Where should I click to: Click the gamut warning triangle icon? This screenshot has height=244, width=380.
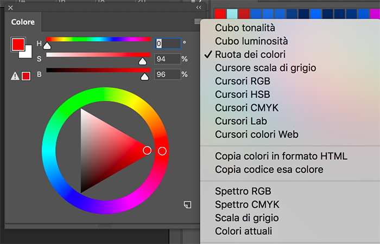tap(15, 76)
